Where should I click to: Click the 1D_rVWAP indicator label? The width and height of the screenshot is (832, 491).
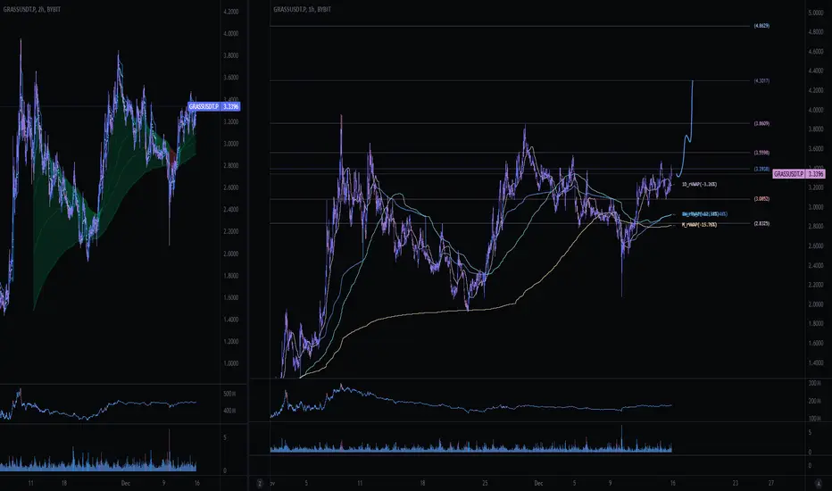pyautogui.click(x=699, y=184)
